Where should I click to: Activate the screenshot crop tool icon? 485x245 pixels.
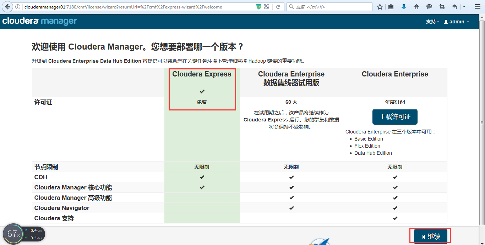point(442,7)
